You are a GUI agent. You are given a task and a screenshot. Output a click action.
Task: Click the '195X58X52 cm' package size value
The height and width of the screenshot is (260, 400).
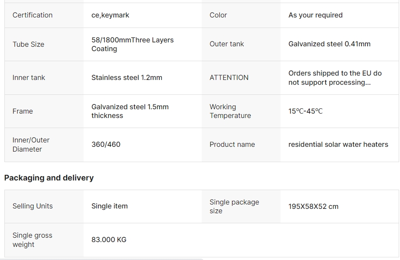(x=313, y=207)
